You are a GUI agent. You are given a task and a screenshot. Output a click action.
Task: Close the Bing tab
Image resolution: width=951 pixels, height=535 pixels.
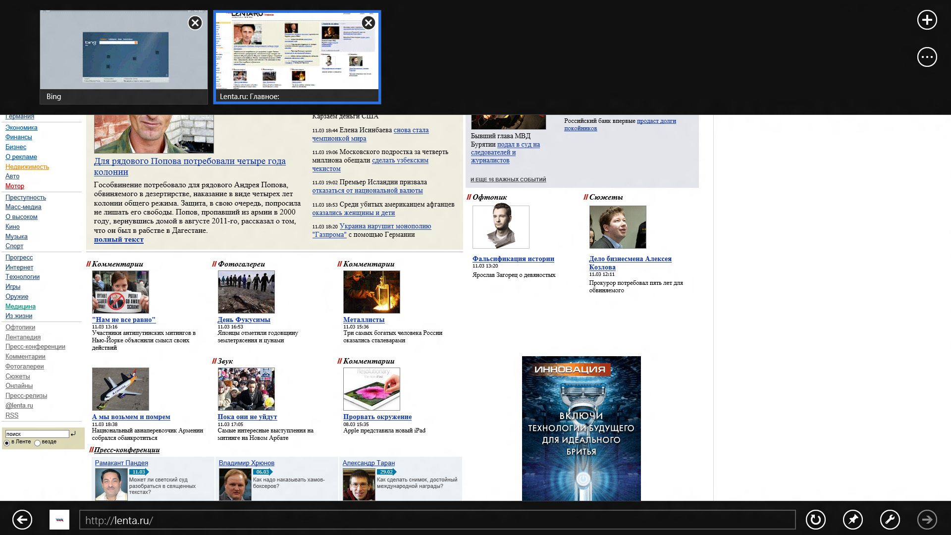195,23
